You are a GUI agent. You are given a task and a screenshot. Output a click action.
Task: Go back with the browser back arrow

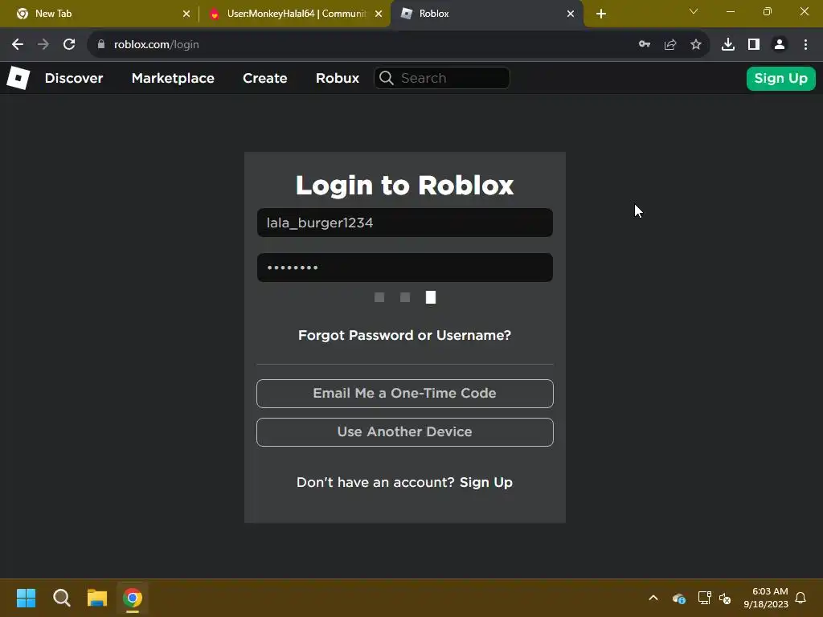point(18,45)
